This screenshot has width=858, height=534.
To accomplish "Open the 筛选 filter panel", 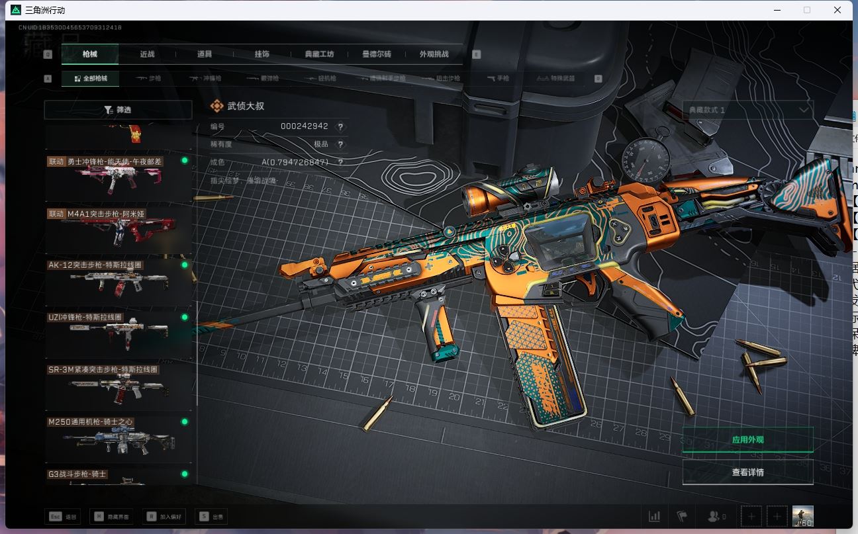I will pos(118,110).
